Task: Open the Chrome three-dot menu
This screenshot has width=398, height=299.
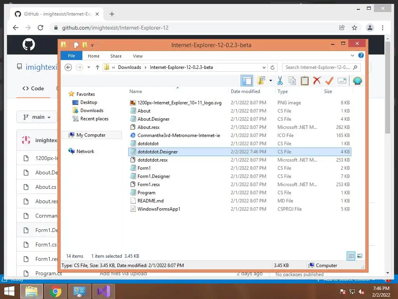Action: coord(382,28)
